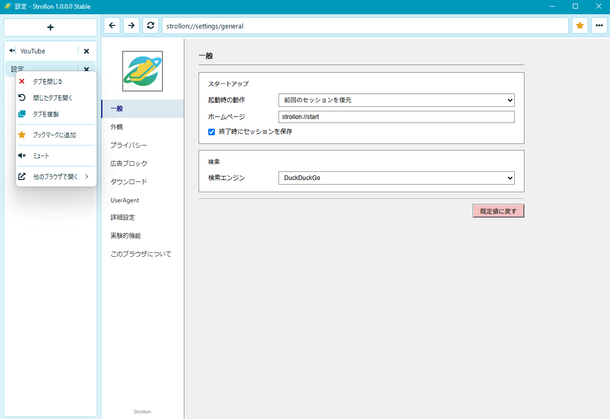This screenshot has width=610, height=419.
Task: Choose 閉じたタブを開く in the context menu
Action: click(56, 98)
